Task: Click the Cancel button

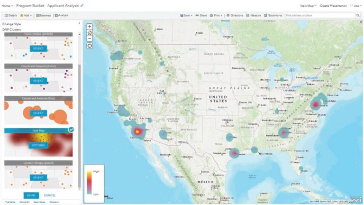Action: click(50, 195)
